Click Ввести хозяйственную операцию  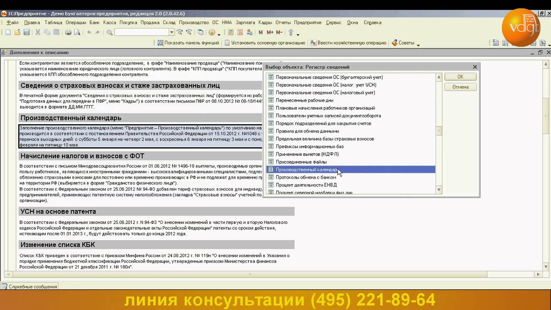click(349, 43)
